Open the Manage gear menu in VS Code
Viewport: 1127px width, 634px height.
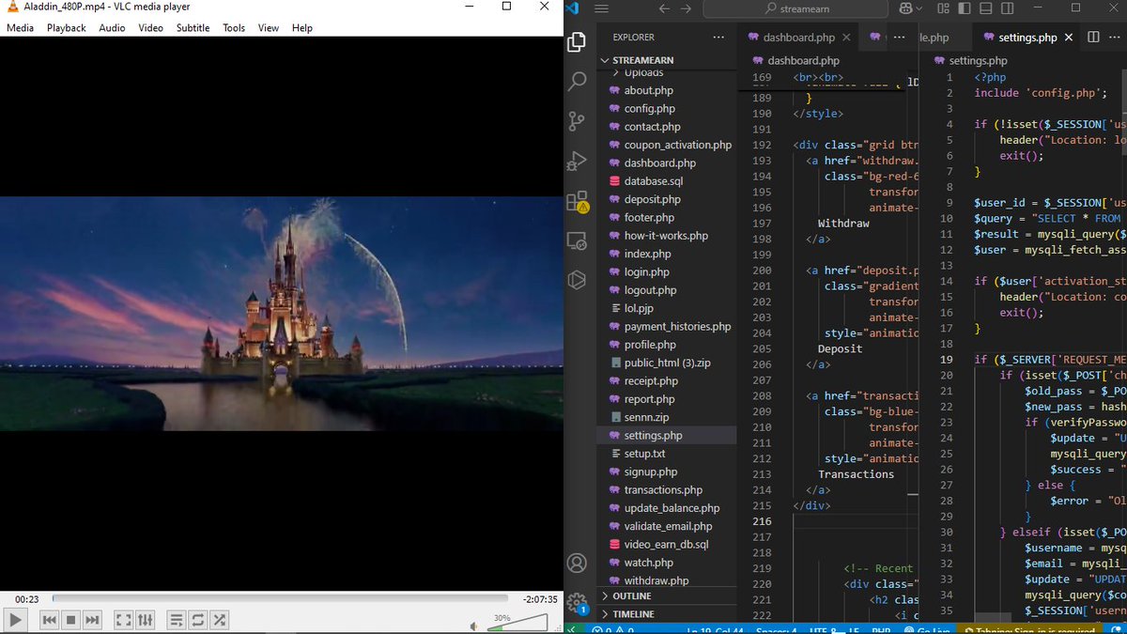pyautogui.click(x=578, y=602)
